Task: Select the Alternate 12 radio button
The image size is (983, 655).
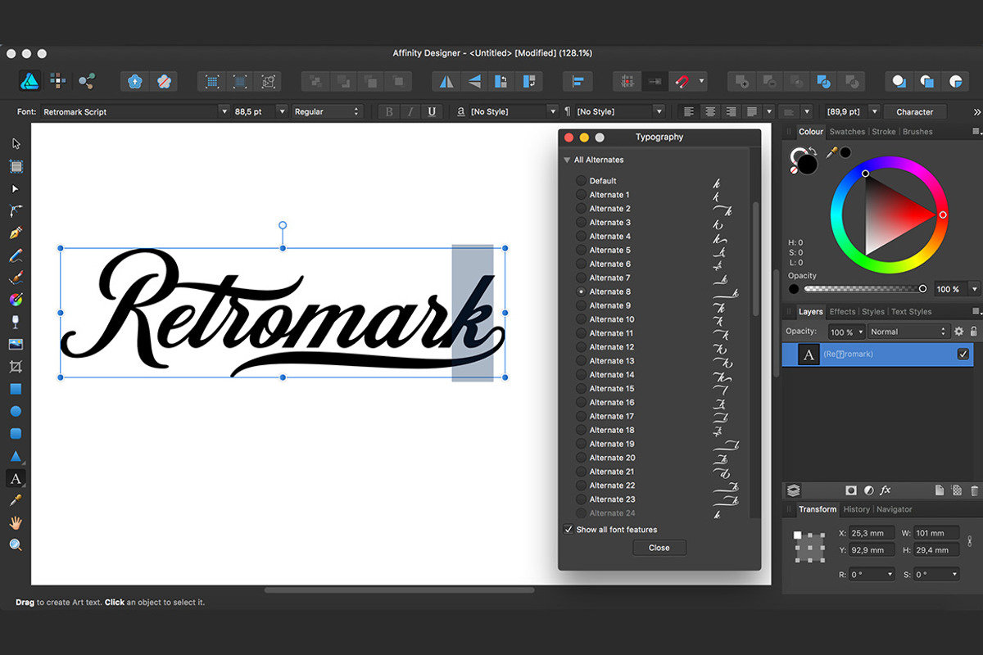Action: coord(581,347)
